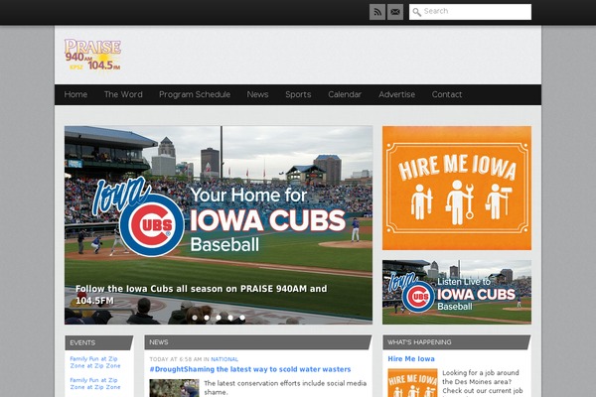Open the Calendar menu item

pos(345,94)
